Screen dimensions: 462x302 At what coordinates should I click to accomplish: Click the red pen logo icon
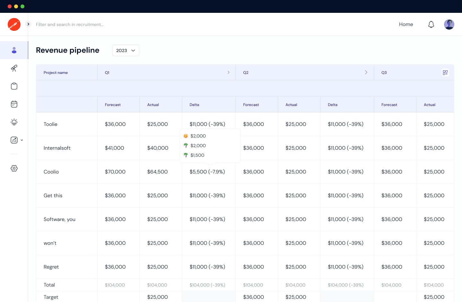14,24
